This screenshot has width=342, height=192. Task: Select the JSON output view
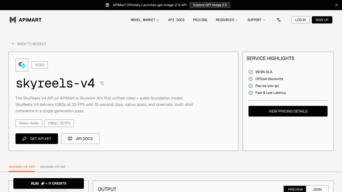[x=317, y=189]
